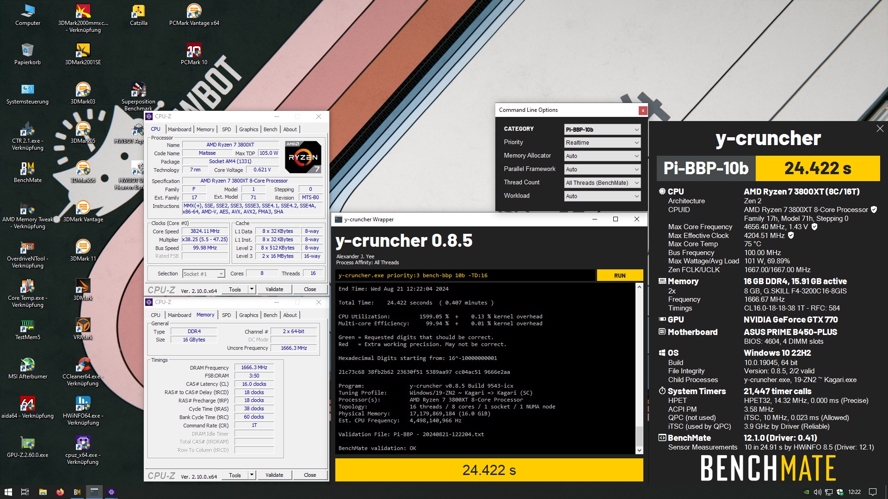
Task: Click the y-cruncher output scrollbar
Action: [639, 368]
